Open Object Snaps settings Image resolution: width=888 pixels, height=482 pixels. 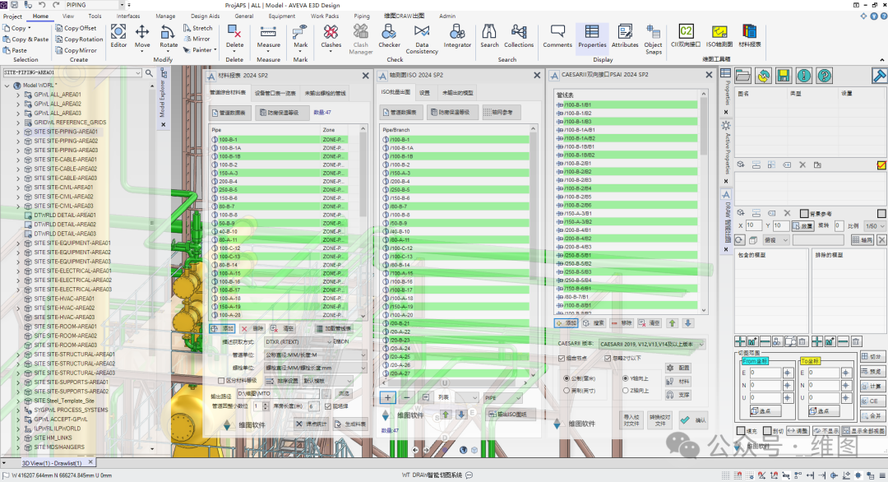point(653,39)
